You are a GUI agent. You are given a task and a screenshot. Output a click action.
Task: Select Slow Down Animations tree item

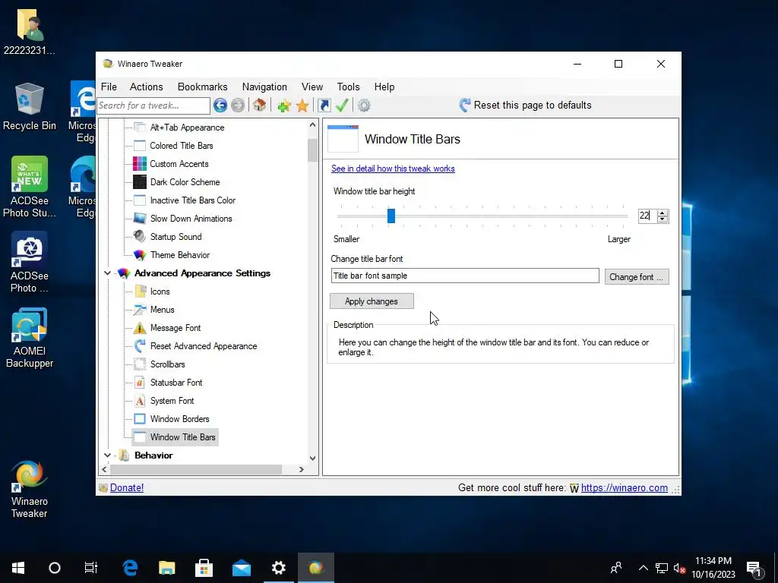pos(191,219)
